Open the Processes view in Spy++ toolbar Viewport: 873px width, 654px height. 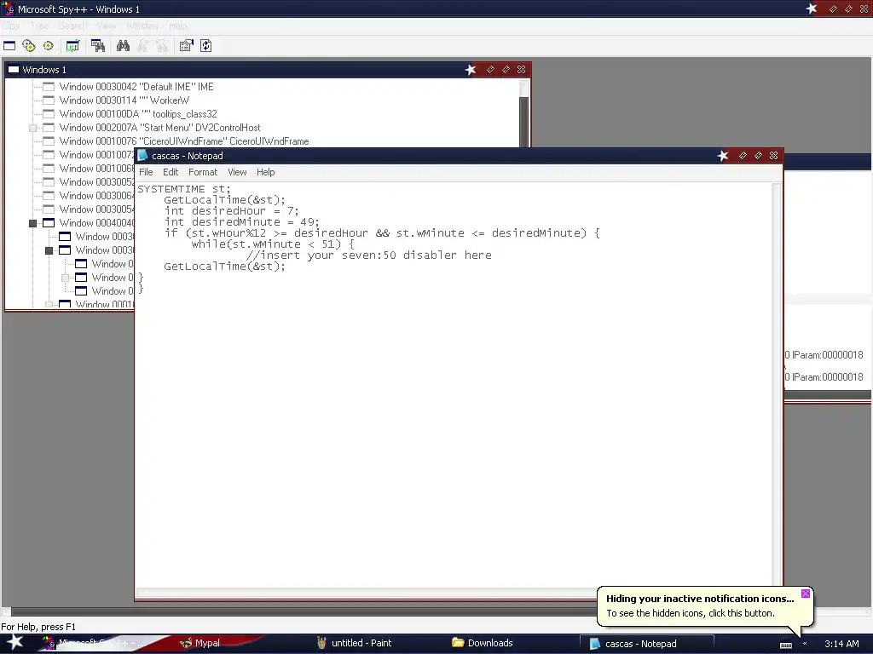(29, 46)
